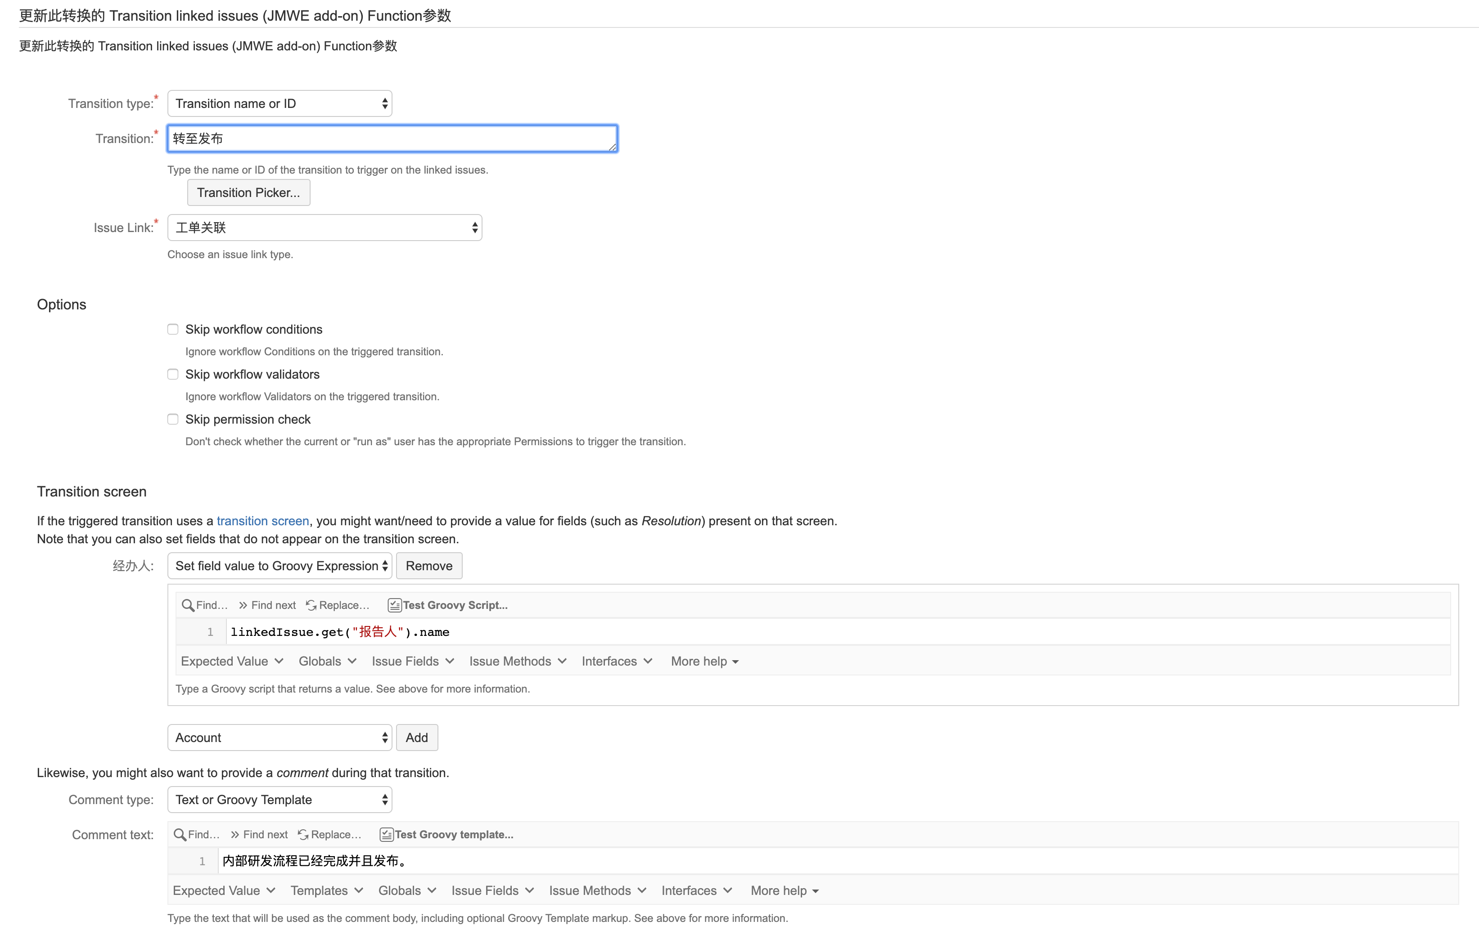The width and height of the screenshot is (1479, 930).
Task: Click Find magnifier icon in assignee script editor
Action: [x=188, y=605]
